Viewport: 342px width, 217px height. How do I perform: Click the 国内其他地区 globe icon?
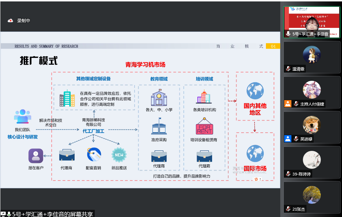(x=255, y=91)
